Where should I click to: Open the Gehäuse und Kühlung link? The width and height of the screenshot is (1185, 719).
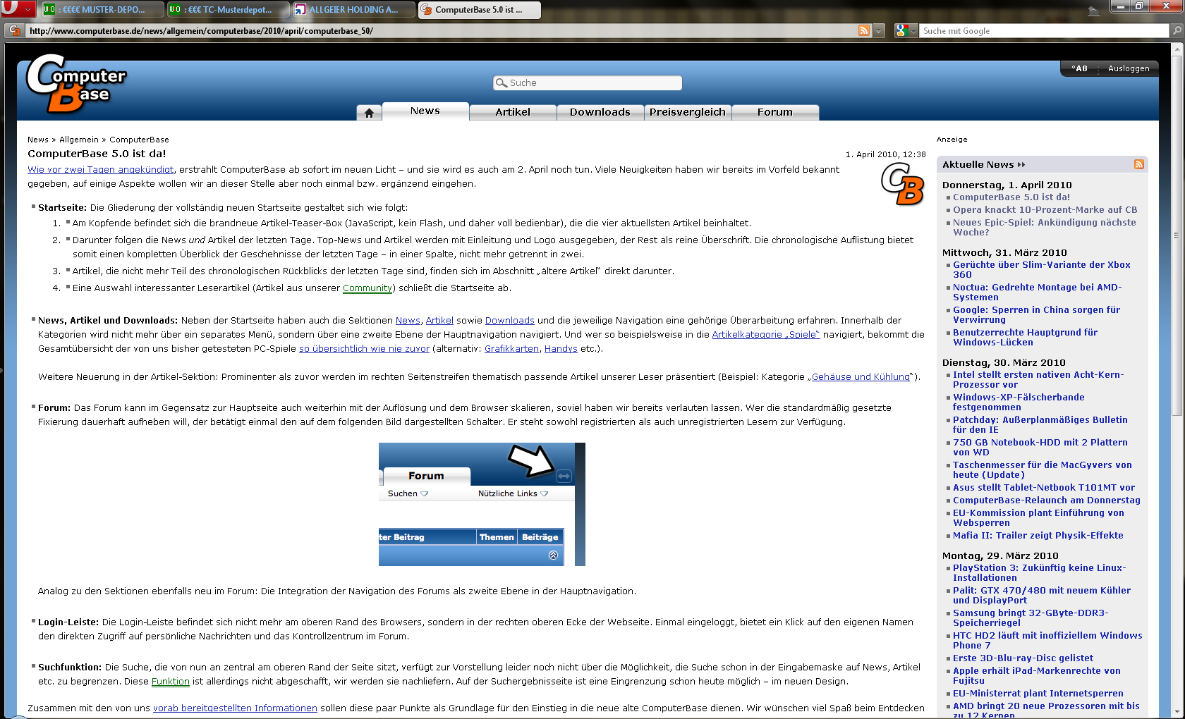coord(861,377)
